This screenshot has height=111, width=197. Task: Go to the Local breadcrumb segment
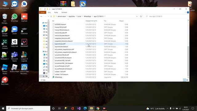click(x=79, y=16)
